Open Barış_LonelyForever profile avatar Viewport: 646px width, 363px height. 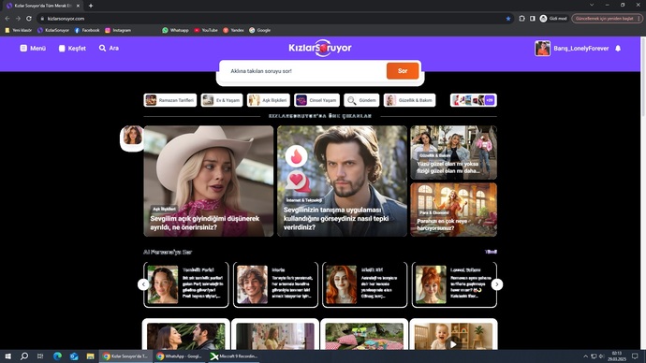click(542, 48)
